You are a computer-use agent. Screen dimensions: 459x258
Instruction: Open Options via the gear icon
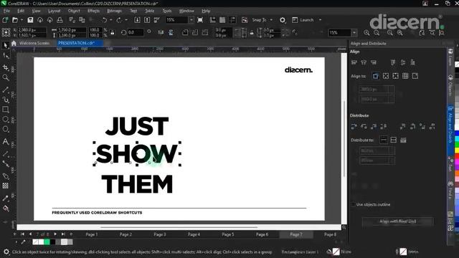click(x=283, y=20)
